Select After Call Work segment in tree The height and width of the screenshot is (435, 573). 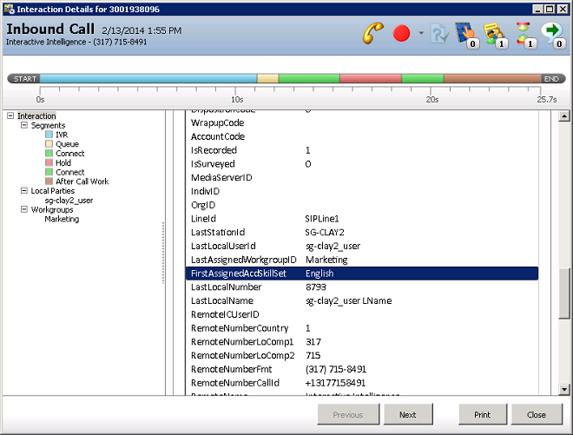82,181
